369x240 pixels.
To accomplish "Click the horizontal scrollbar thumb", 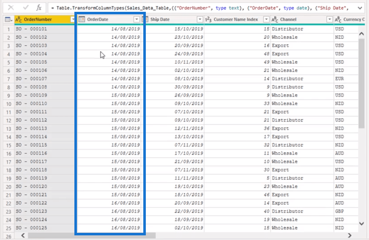I will coord(92,235).
